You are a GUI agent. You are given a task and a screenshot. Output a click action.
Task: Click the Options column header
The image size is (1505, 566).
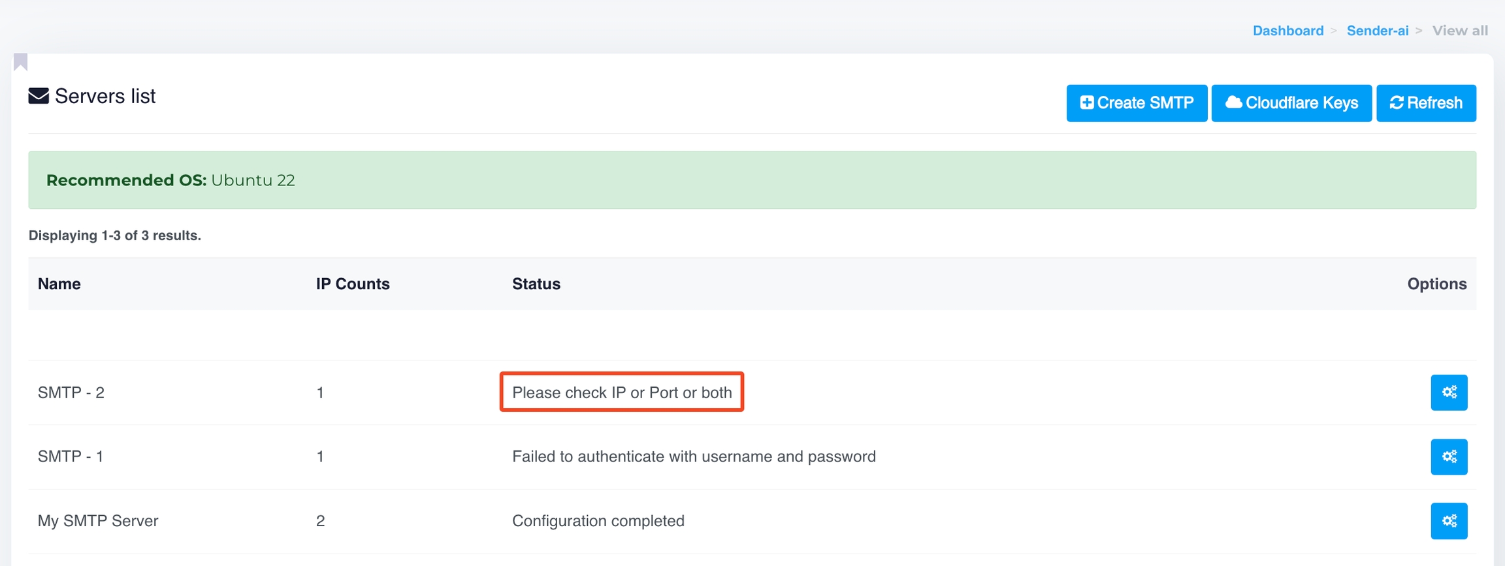(x=1436, y=284)
